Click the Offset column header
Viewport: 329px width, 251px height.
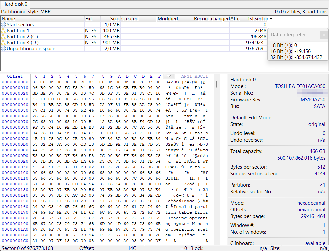[15, 76]
